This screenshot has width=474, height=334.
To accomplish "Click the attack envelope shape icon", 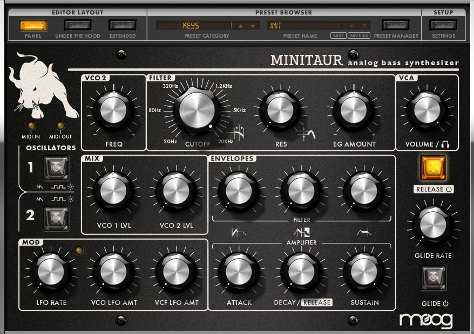I will [239, 232].
